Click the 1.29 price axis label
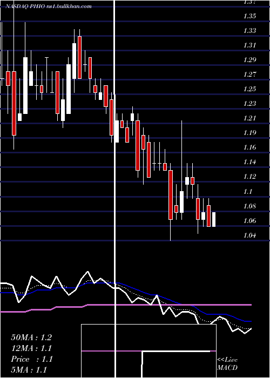 249,60
